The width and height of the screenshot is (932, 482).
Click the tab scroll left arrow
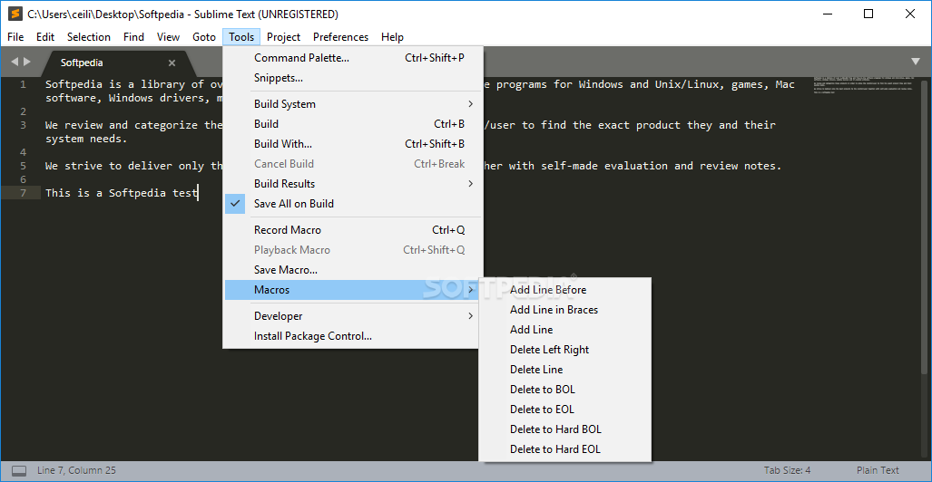click(15, 61)
